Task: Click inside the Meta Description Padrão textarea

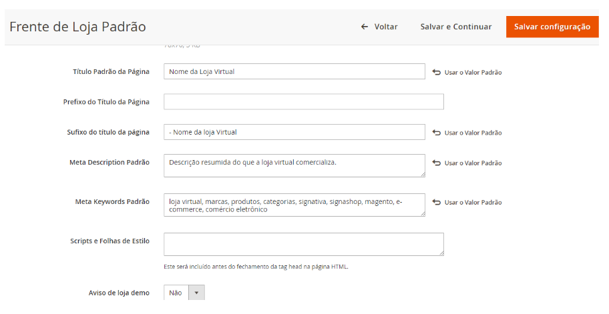Action: (x=294, y=165)
